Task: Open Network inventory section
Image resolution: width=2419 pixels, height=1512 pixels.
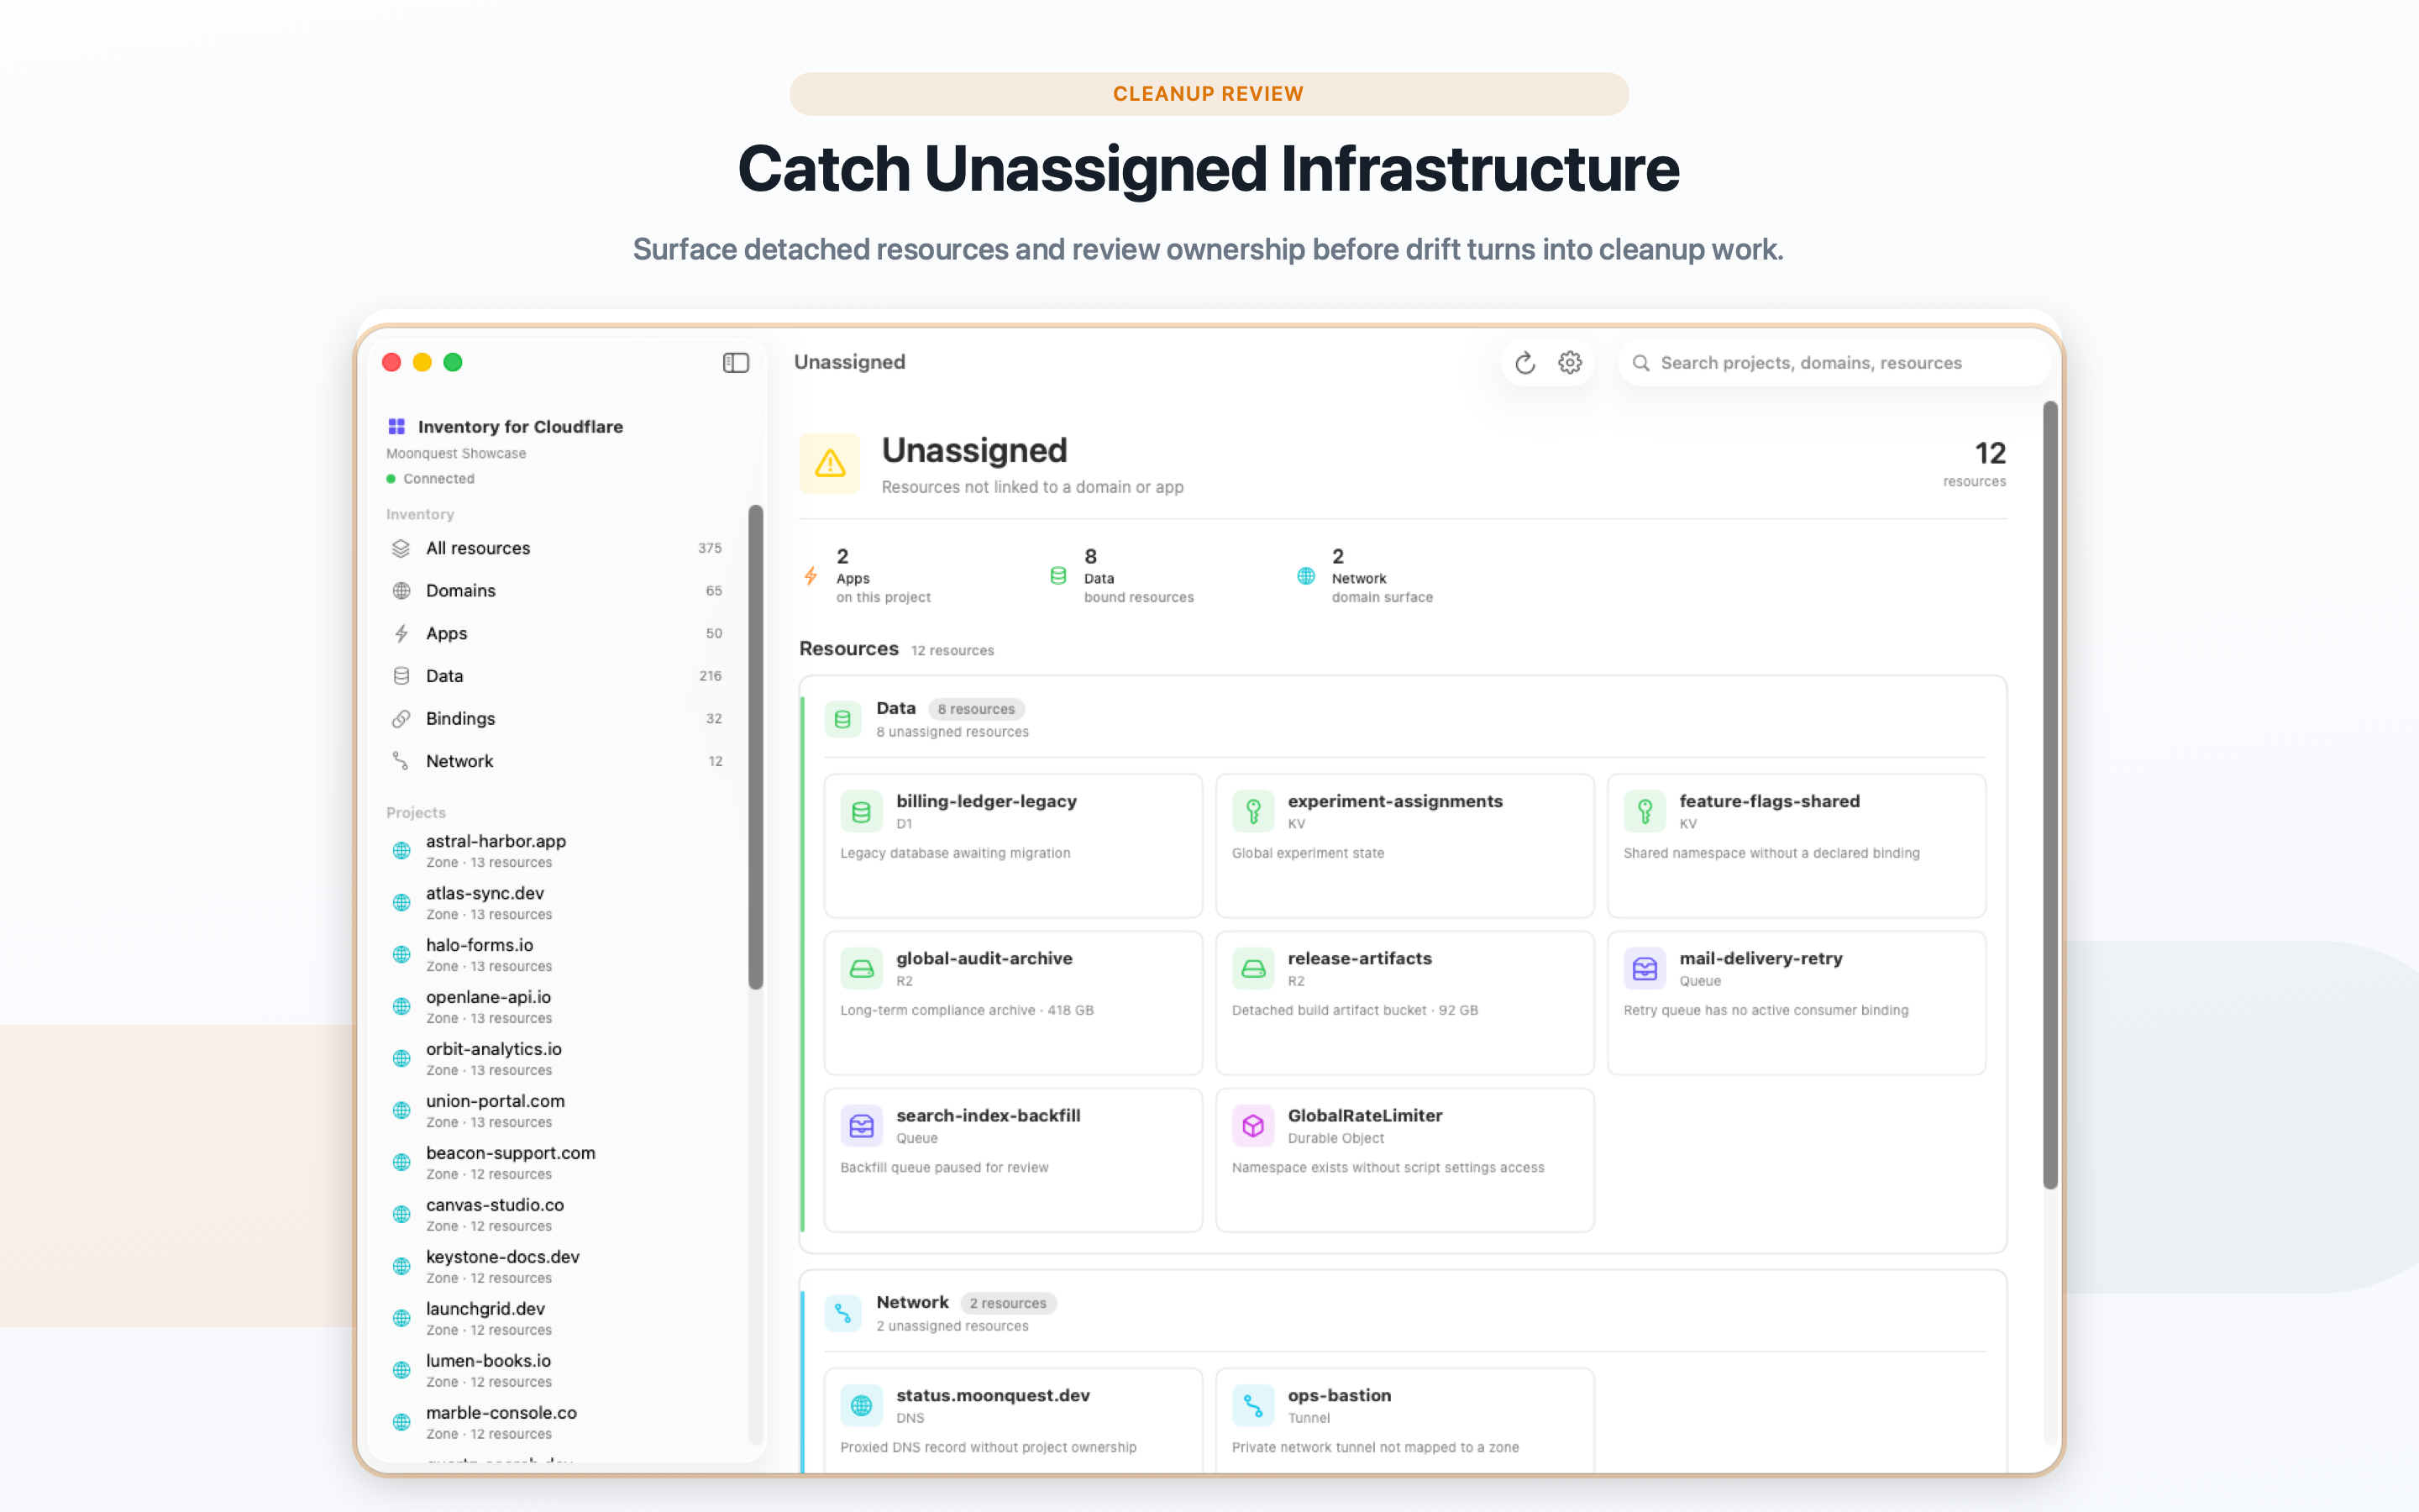Action: pyautogui.click(x=558, y=761)
